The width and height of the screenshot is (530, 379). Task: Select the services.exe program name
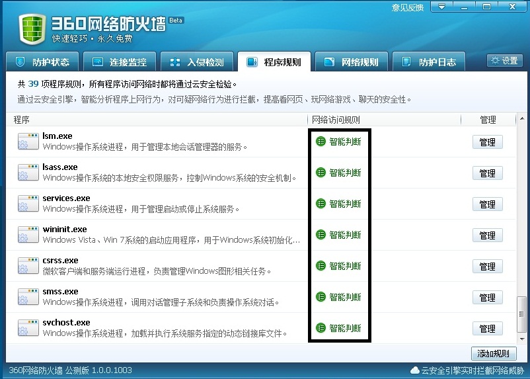[67, 198]
